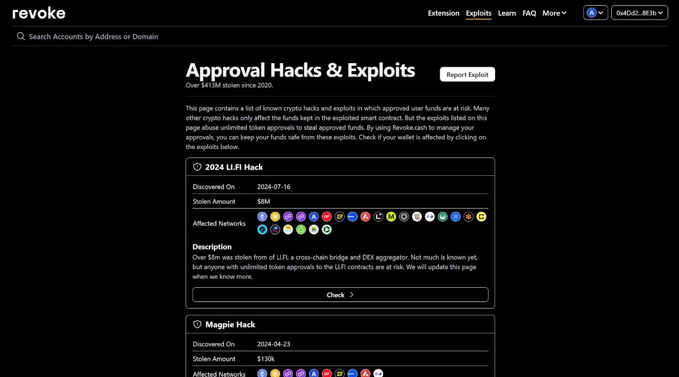Viewport: 679px width, 377px height.
Task: Select the green triangle Aurora network icon
Action: (x=301, y=230)
